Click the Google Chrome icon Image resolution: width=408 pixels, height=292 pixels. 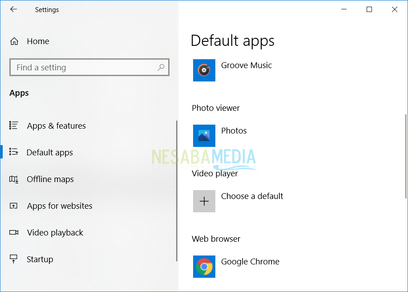click(204, 267)
